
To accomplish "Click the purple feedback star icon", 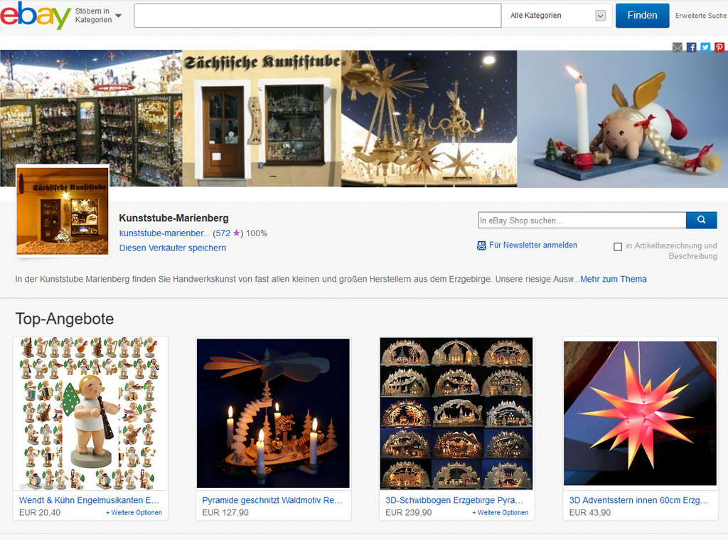I will [x=236, y=233].
